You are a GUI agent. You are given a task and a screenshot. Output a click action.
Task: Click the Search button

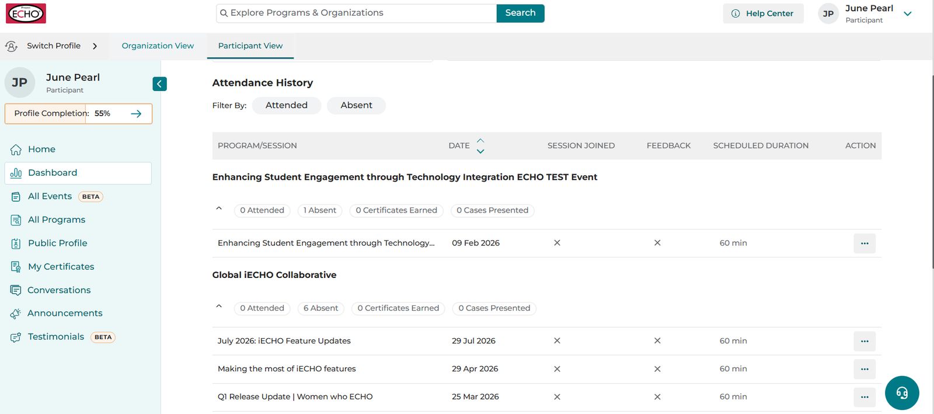520,13
